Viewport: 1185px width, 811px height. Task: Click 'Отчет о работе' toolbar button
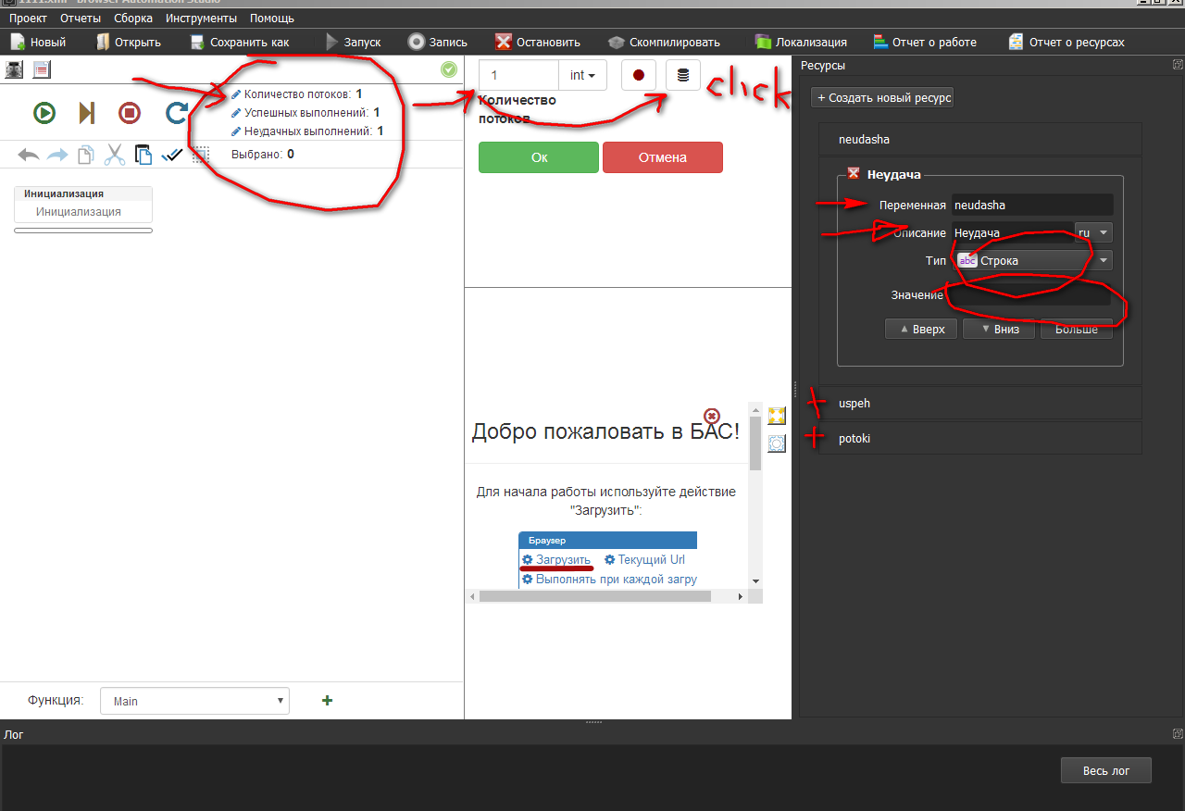point(925,42)
